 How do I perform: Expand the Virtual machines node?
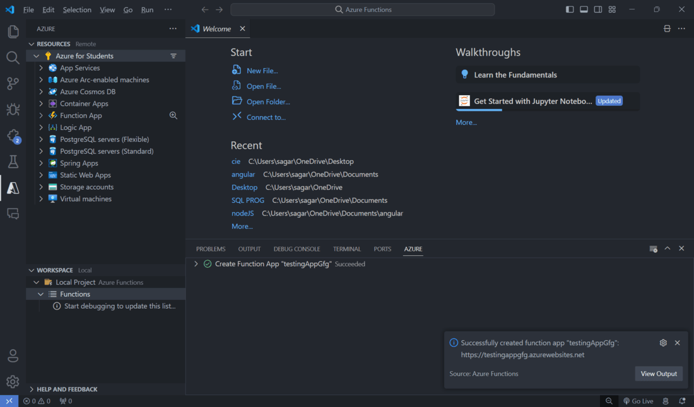(41, 199)
